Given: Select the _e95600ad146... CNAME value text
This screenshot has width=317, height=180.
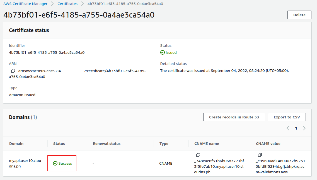Looking at the screenshot, I should click(x=280, y=166).
